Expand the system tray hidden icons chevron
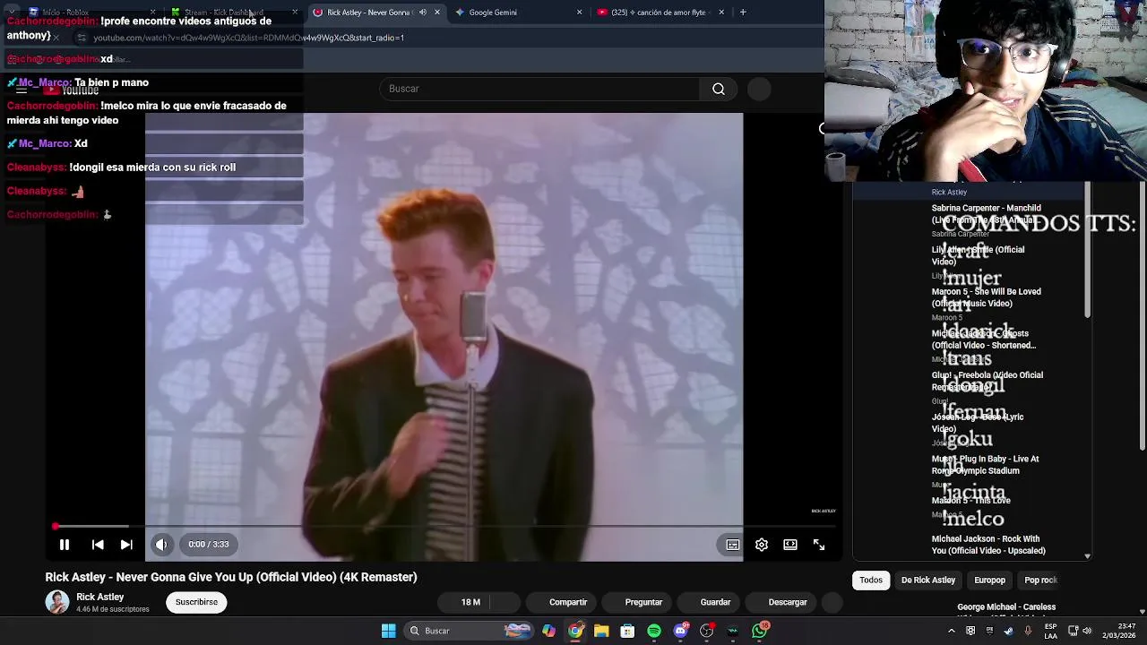1147x645 pixels. (x=952, y=631)
